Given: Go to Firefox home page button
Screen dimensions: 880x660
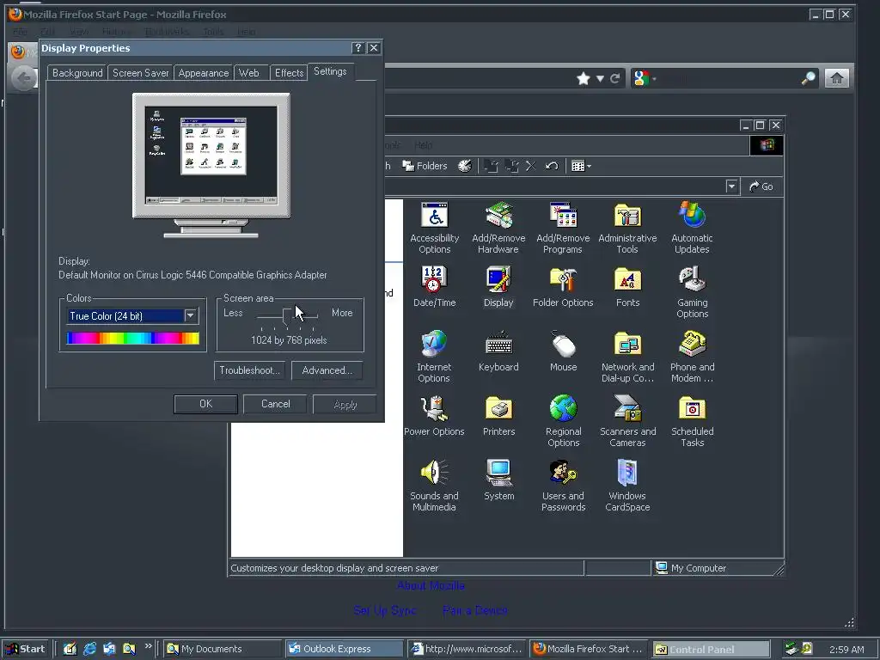Looking at the screenshot, I should pyautogui.click(x=837, y=78).
